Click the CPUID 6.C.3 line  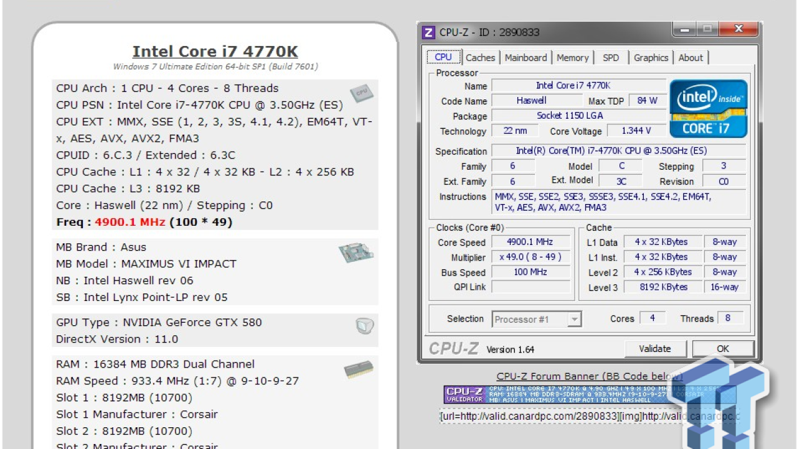click(x=146, y=155)
